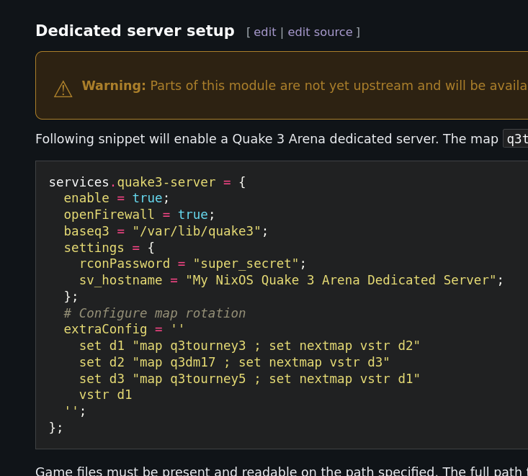Screen dimensions: 528x476
Task: Click the 'edit' link beside the heading
Action: click(264, 32)
